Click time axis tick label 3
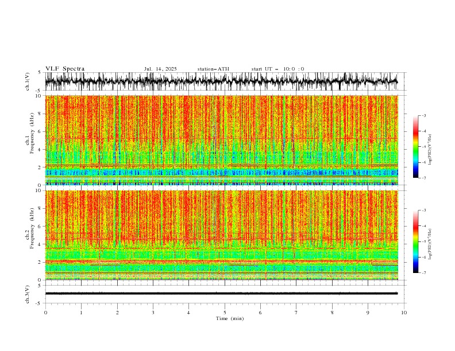Viewport: 455px width, 351px height. pyautogui.click(x=153, y=313)
